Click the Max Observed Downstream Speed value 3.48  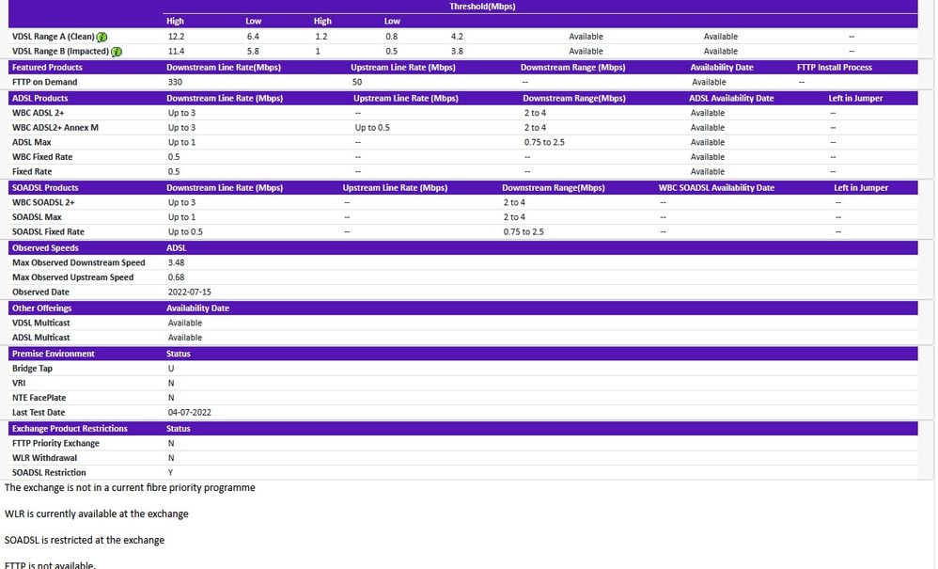pyautogui.click(x=176, y=262)
